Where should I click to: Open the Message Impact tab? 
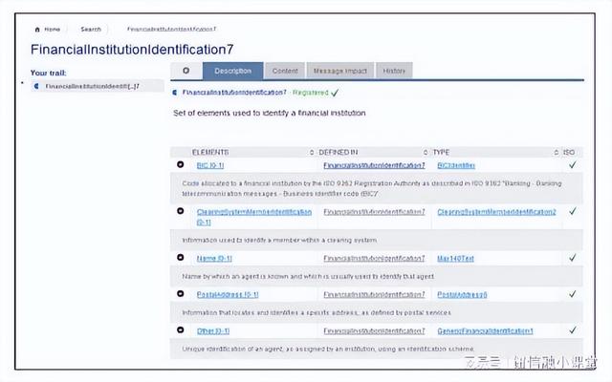click(340, 71)
